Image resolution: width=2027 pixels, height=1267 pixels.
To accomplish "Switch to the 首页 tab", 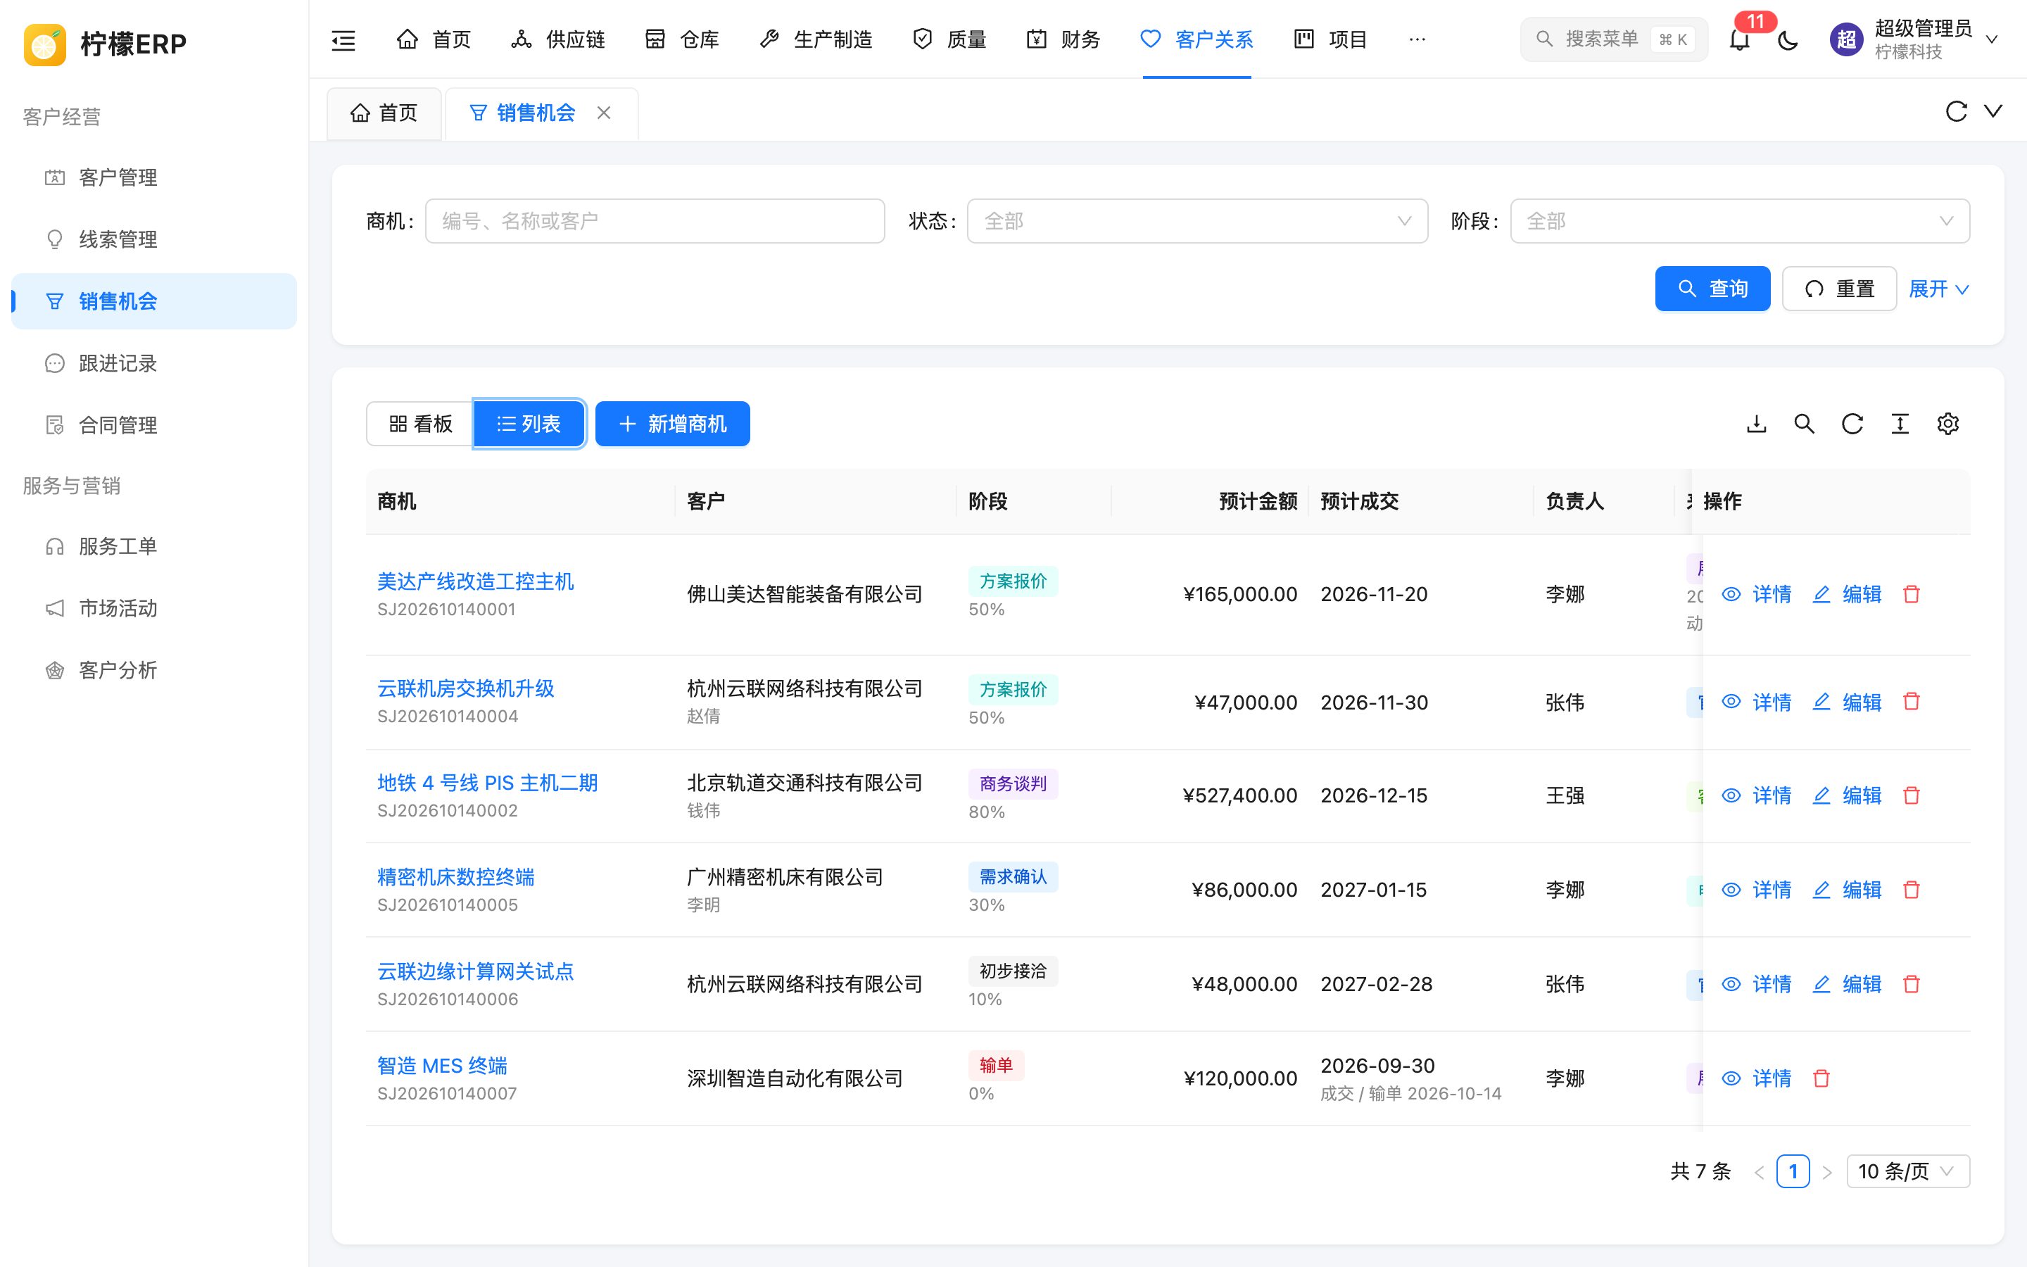I will [384, 113].
